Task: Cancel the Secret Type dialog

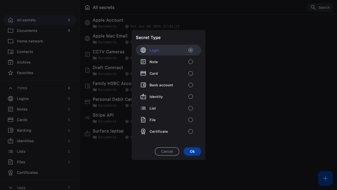Action: point(167,151)
